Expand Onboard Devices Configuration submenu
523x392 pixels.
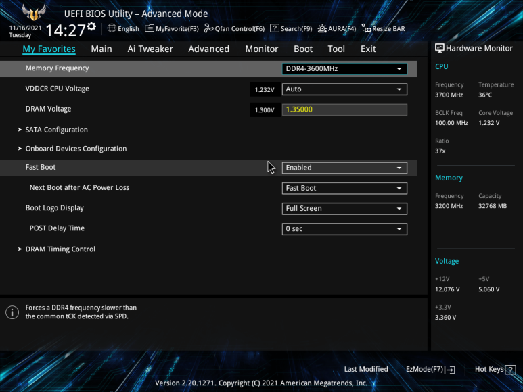click(x=76, y=149)
